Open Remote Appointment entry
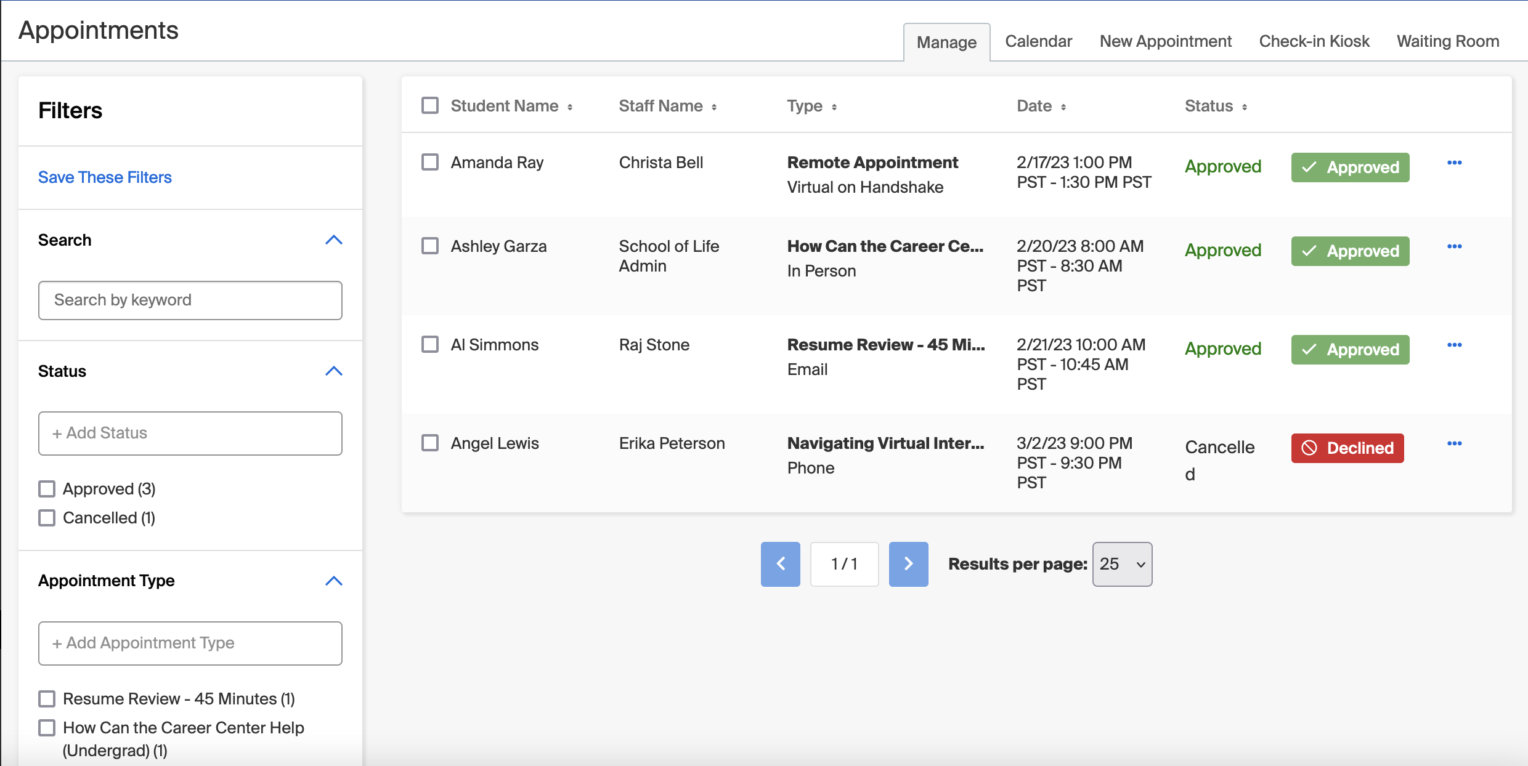The height and width of the screenshot is (766, 1528). (872, 163)
